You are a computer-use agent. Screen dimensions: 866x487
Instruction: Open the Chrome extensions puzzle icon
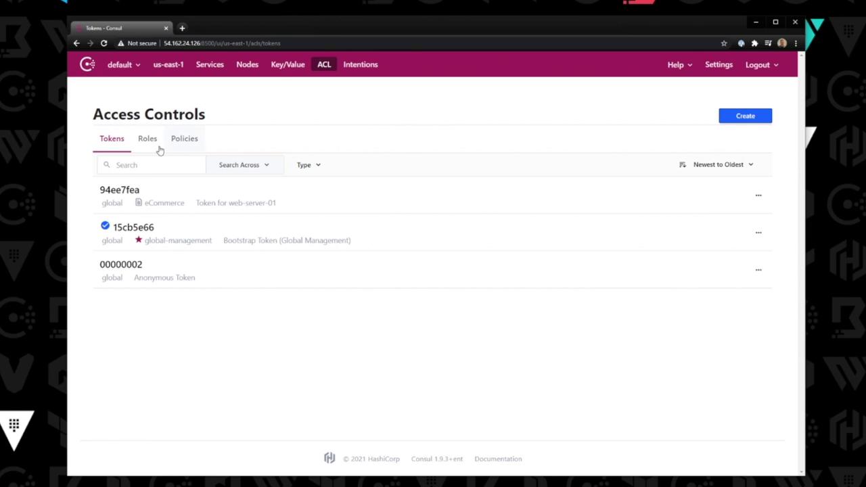754,43
